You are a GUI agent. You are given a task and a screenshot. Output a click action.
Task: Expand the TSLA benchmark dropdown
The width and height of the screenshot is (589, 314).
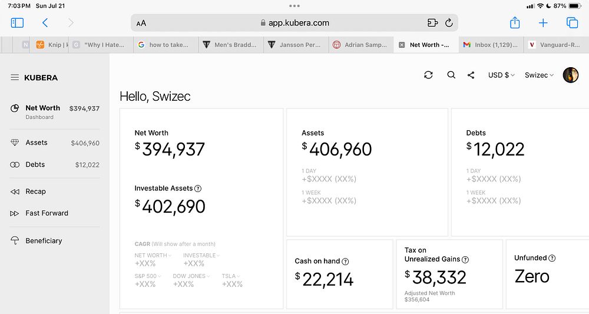tap(231, 276)
